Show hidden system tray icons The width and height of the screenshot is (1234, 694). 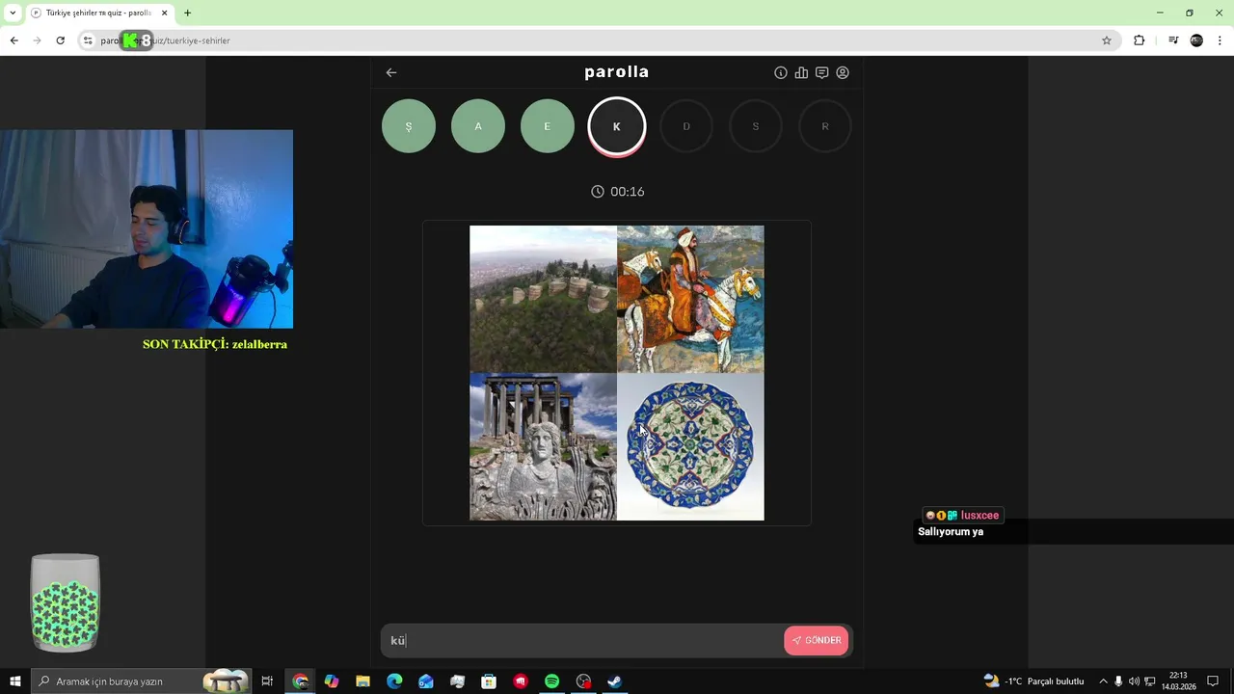(x=1103, y=681)
